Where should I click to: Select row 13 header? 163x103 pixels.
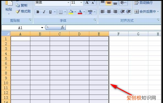6,97
